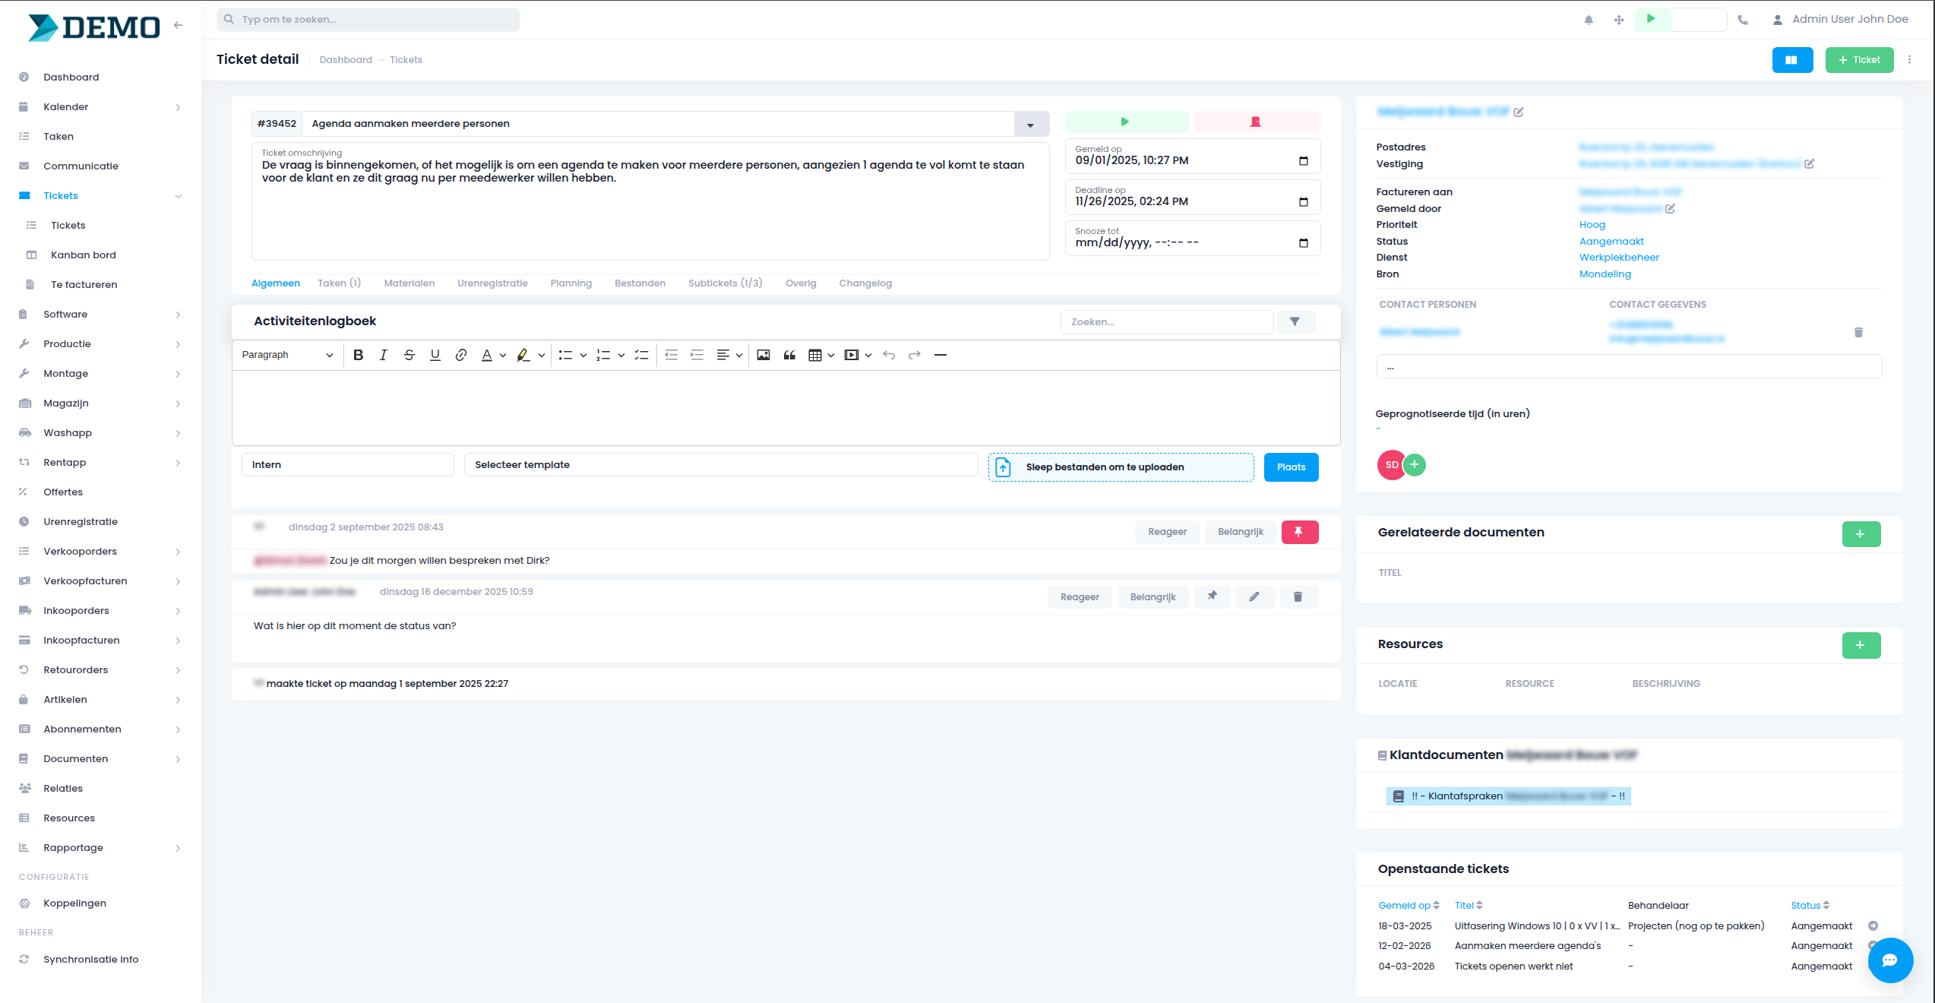Switch to the Urenregistratie tab
Viewport: 1935px width, 1003px height.
[x=492, y=283]
